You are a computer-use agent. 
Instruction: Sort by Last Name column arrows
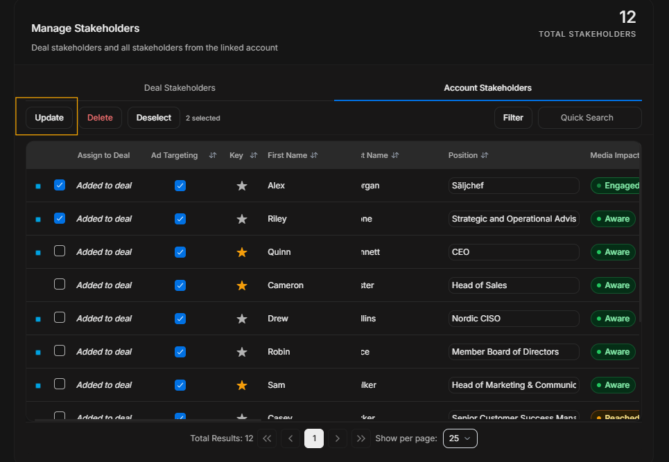tap(396, 156)
